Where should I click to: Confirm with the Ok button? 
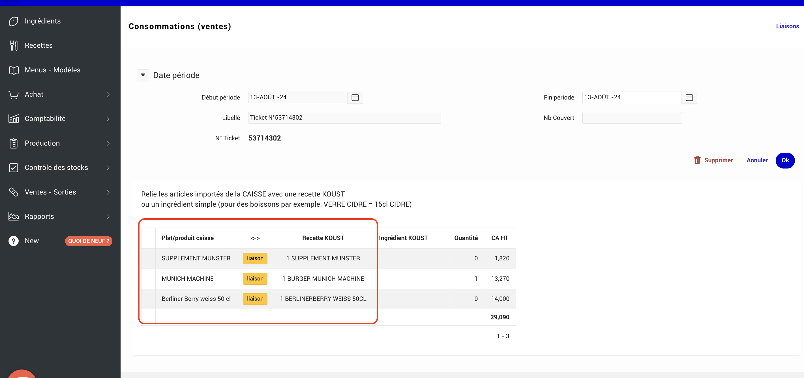[x=785, y=161]
